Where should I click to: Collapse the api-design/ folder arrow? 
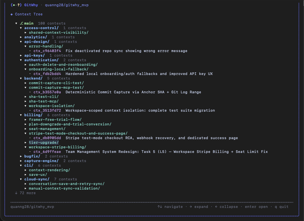coord(21,42)
